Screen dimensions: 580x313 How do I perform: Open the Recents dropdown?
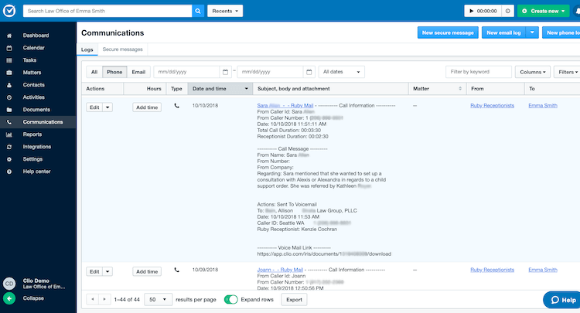click(225, 11)
